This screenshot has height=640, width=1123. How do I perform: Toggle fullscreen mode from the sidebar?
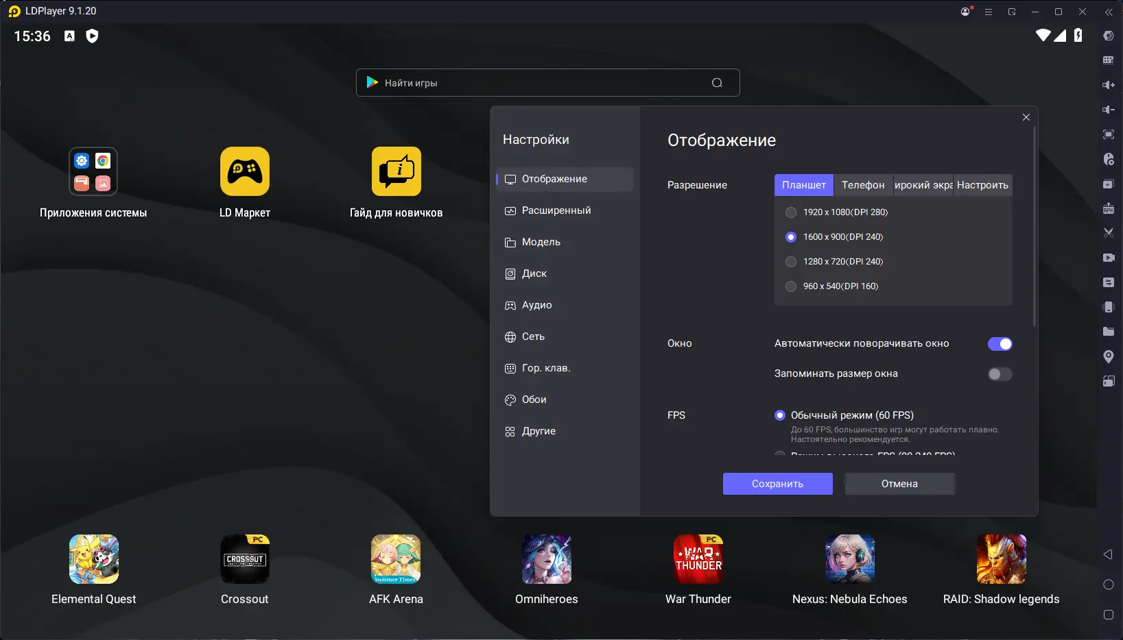1108,134
